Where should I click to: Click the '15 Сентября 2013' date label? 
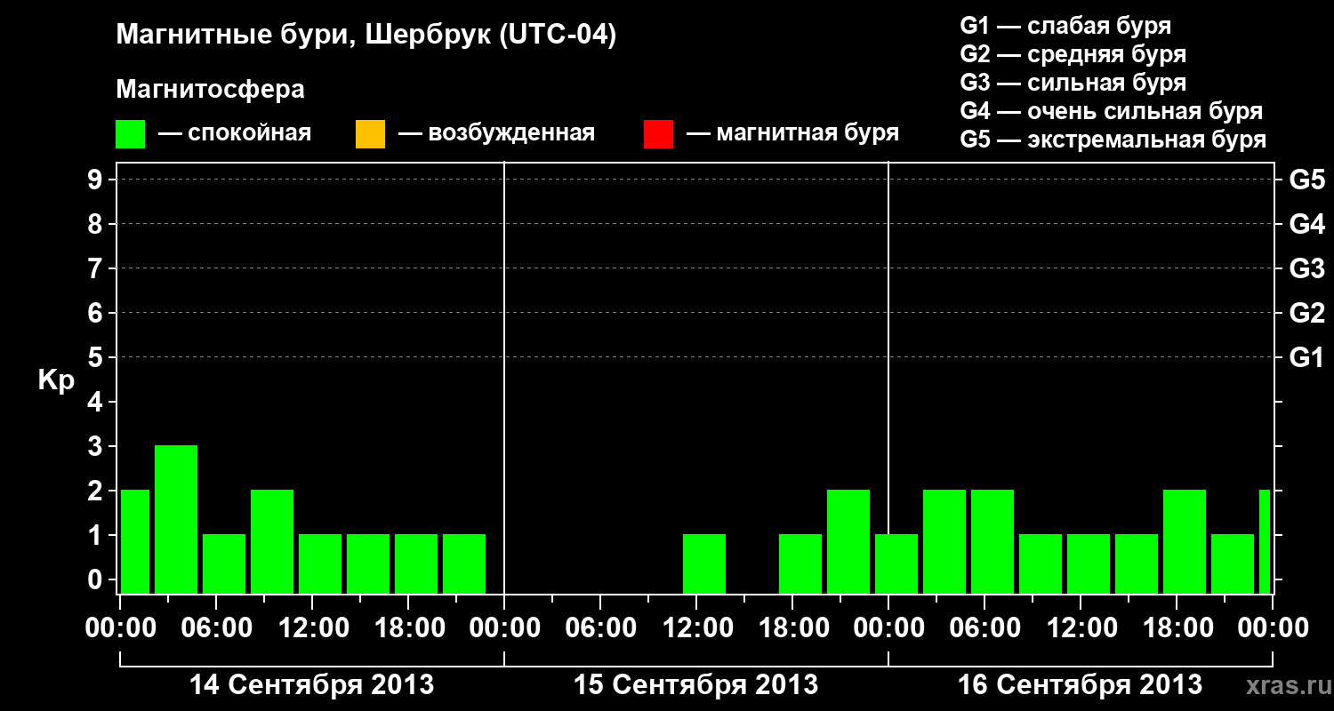[695, 685]
